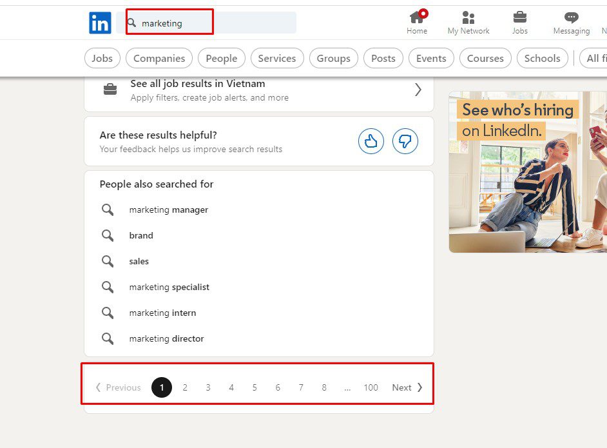Go to results page 8

point(324,387)
